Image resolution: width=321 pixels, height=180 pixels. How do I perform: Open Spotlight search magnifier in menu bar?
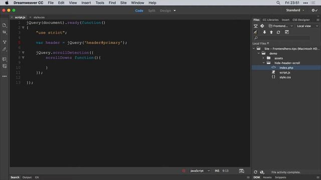pyautogui.click(x=278, y=3)
